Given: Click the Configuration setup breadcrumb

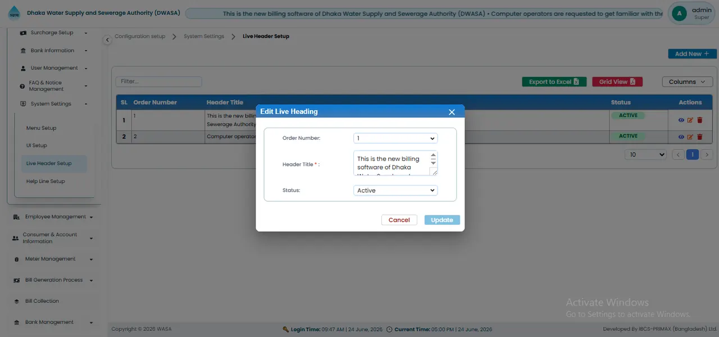Looking at the screenshot, I should pos(140,37).
